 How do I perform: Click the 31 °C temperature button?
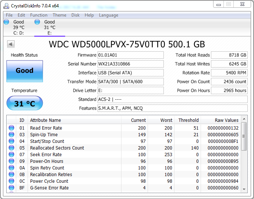pos(25,103)
